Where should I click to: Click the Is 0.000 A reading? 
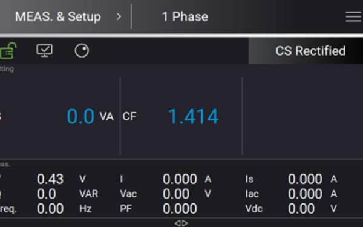click(291, 179)
